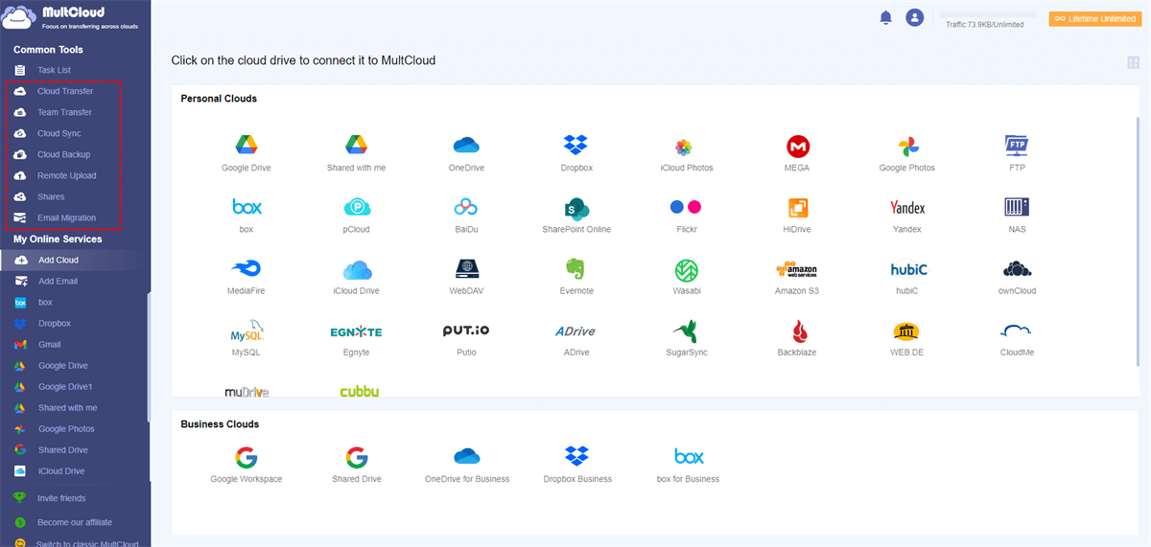
Task: Choose the Dropbox personal cloud icon
Action: pyautogui.click(x=576, y=146)
